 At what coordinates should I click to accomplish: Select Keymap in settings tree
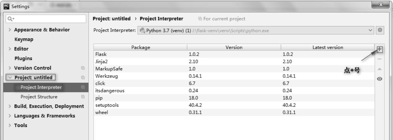[24, 39]
